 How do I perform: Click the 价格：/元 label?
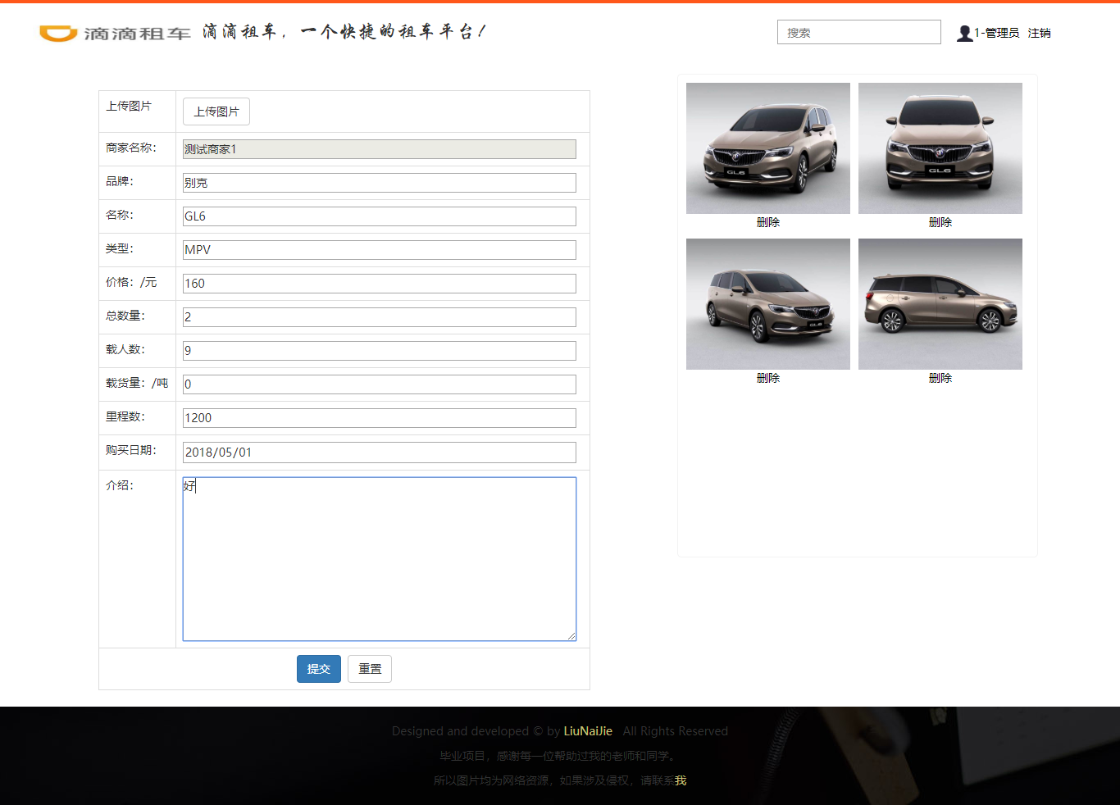click(131, 282)
